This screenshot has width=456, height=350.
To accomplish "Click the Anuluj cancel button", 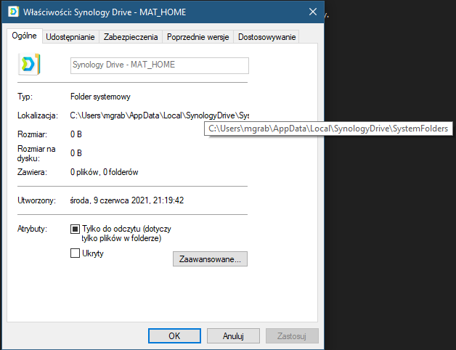I will click(x=233, y=336).
